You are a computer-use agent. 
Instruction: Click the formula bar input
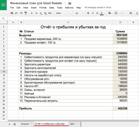(73, 18)
